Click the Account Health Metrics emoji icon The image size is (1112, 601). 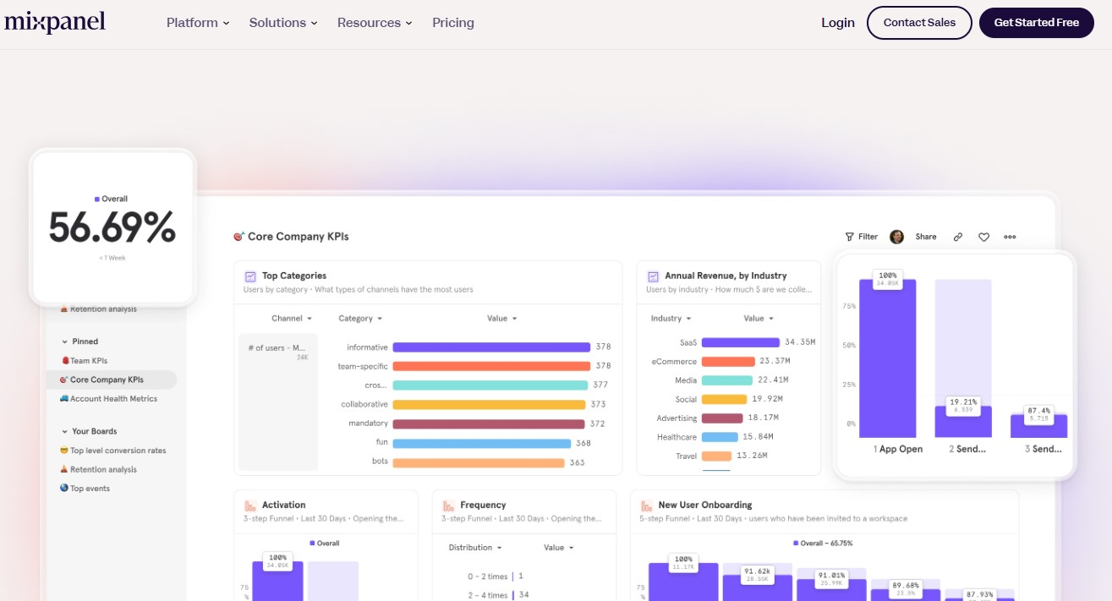point(64,399)
